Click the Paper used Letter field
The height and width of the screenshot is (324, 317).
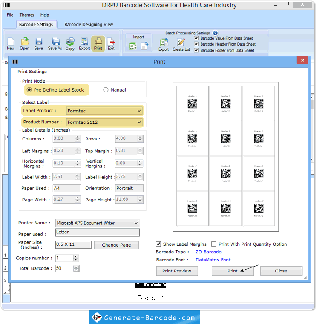click(x=98, y=232)
